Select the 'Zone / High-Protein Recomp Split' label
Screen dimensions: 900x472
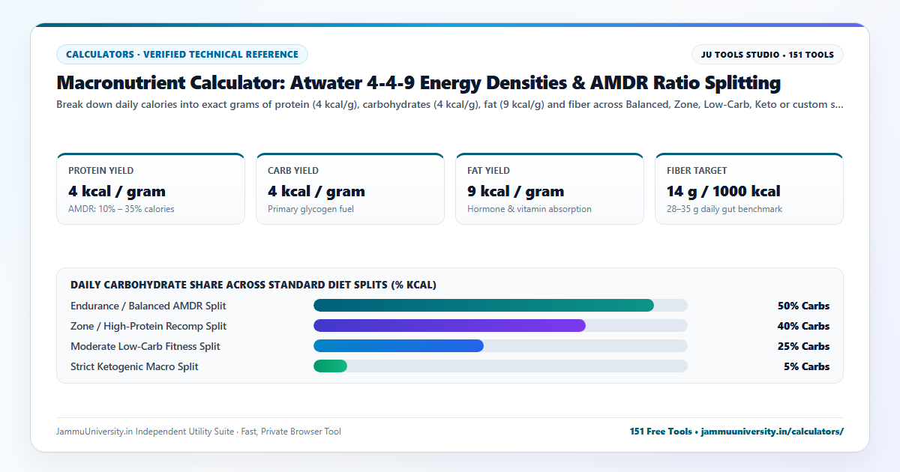[148, 326]
